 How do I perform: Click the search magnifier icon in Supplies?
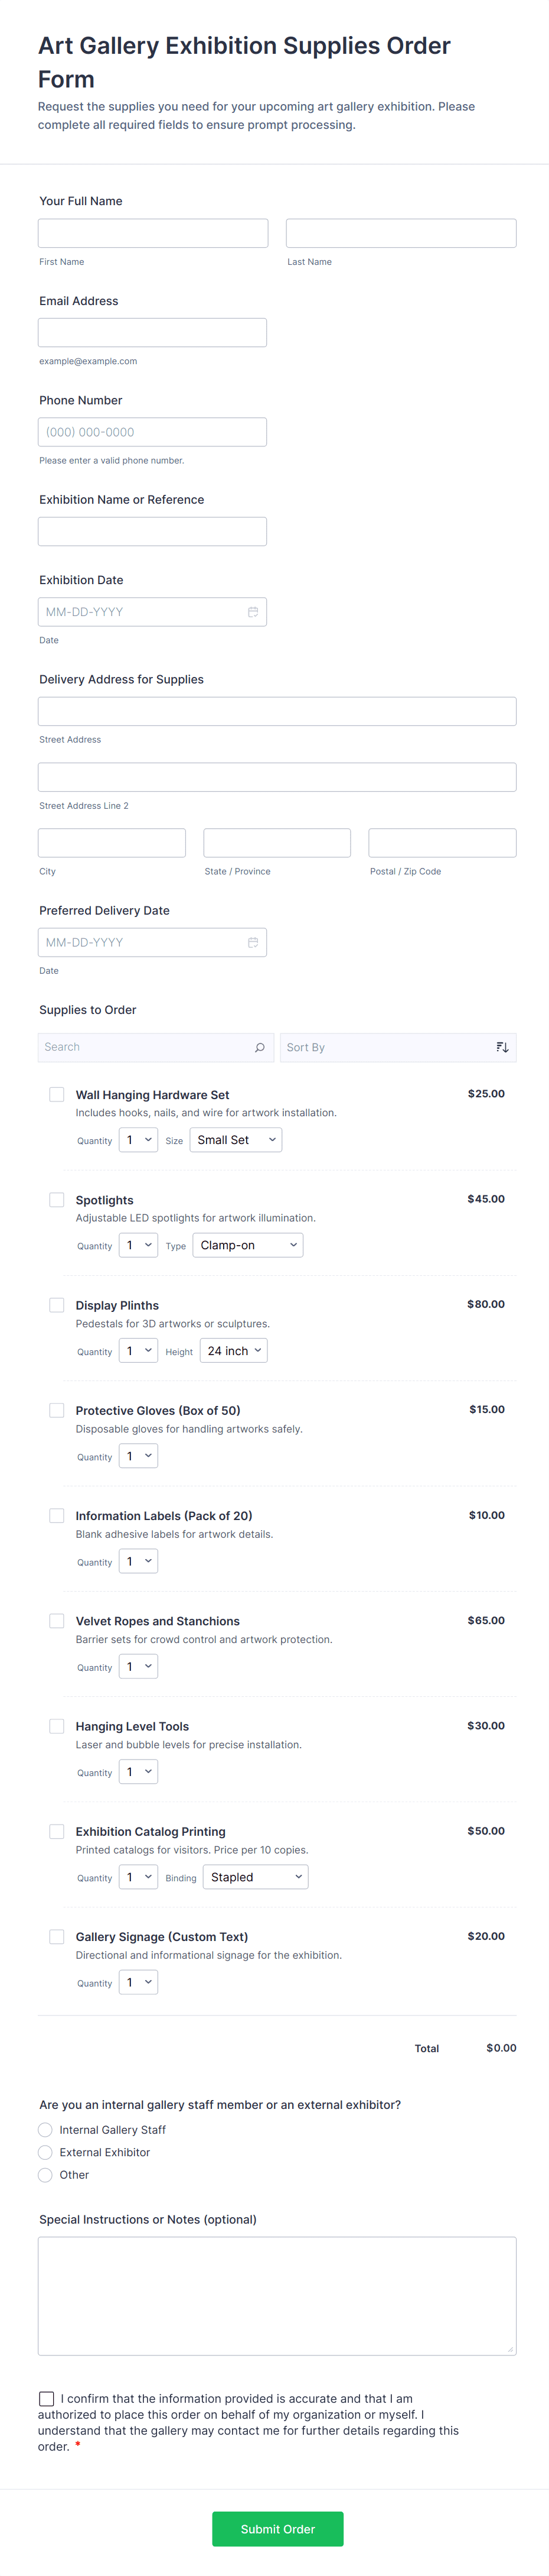(260, 1047)
